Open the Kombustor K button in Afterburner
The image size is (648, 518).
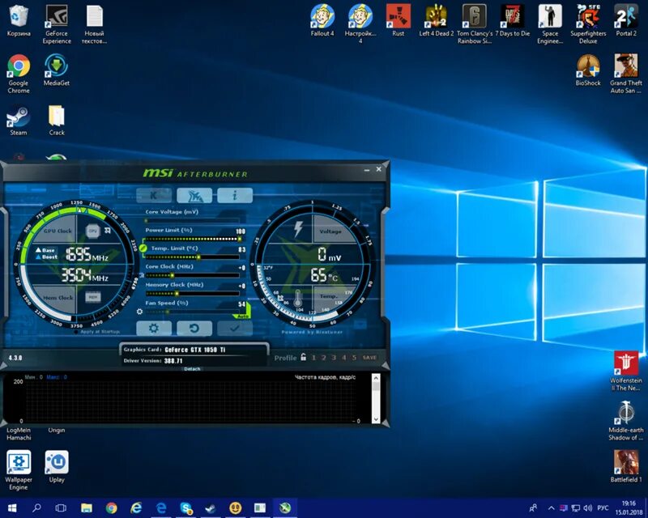point(154,195)
